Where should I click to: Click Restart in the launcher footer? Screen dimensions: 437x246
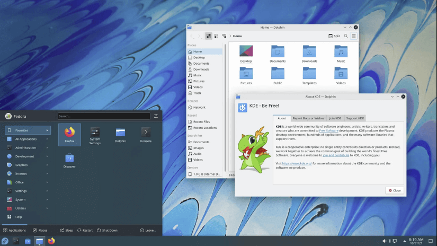click(x=85, y=231)
